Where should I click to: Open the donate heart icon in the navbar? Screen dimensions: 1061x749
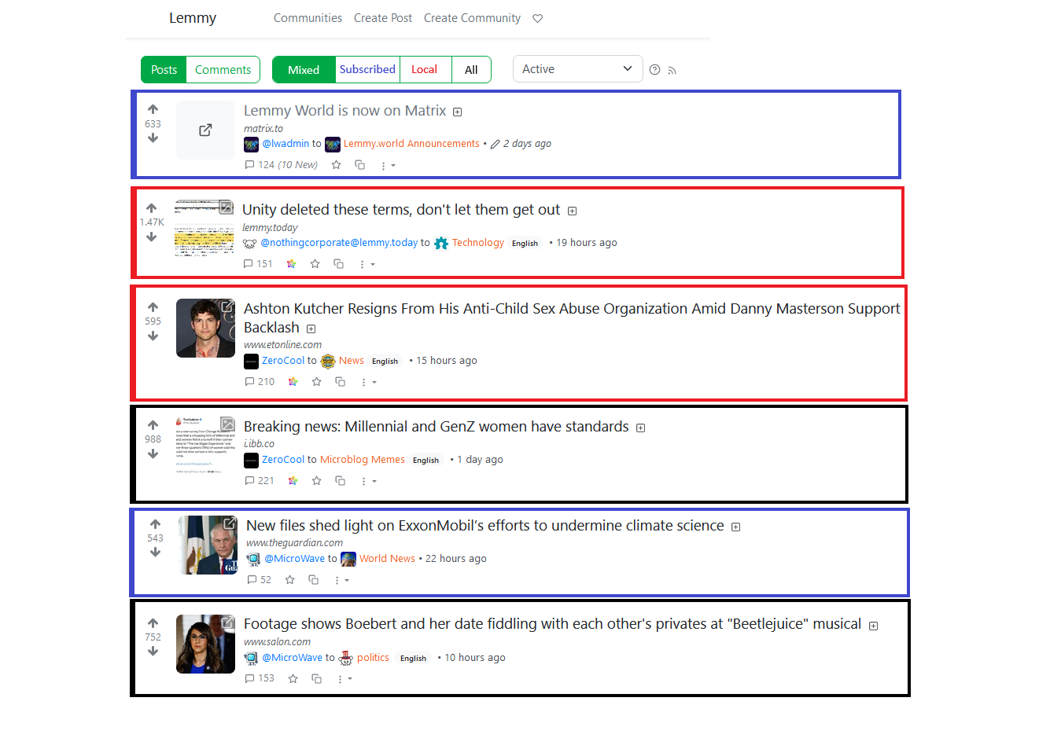pyautogui.click(x=537, y=18)
